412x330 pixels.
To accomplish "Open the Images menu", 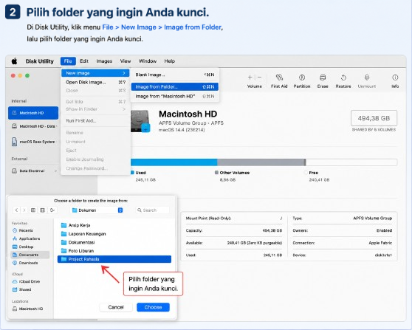I will (104, 61).
